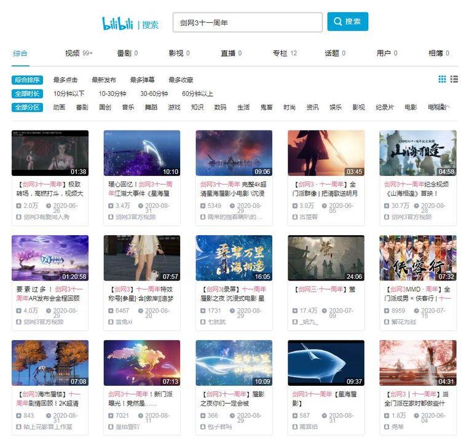This screenshot has width=461, height=440.
Task: Open uploader 古琴客 profile link
Action: click(x=309, y=217)
